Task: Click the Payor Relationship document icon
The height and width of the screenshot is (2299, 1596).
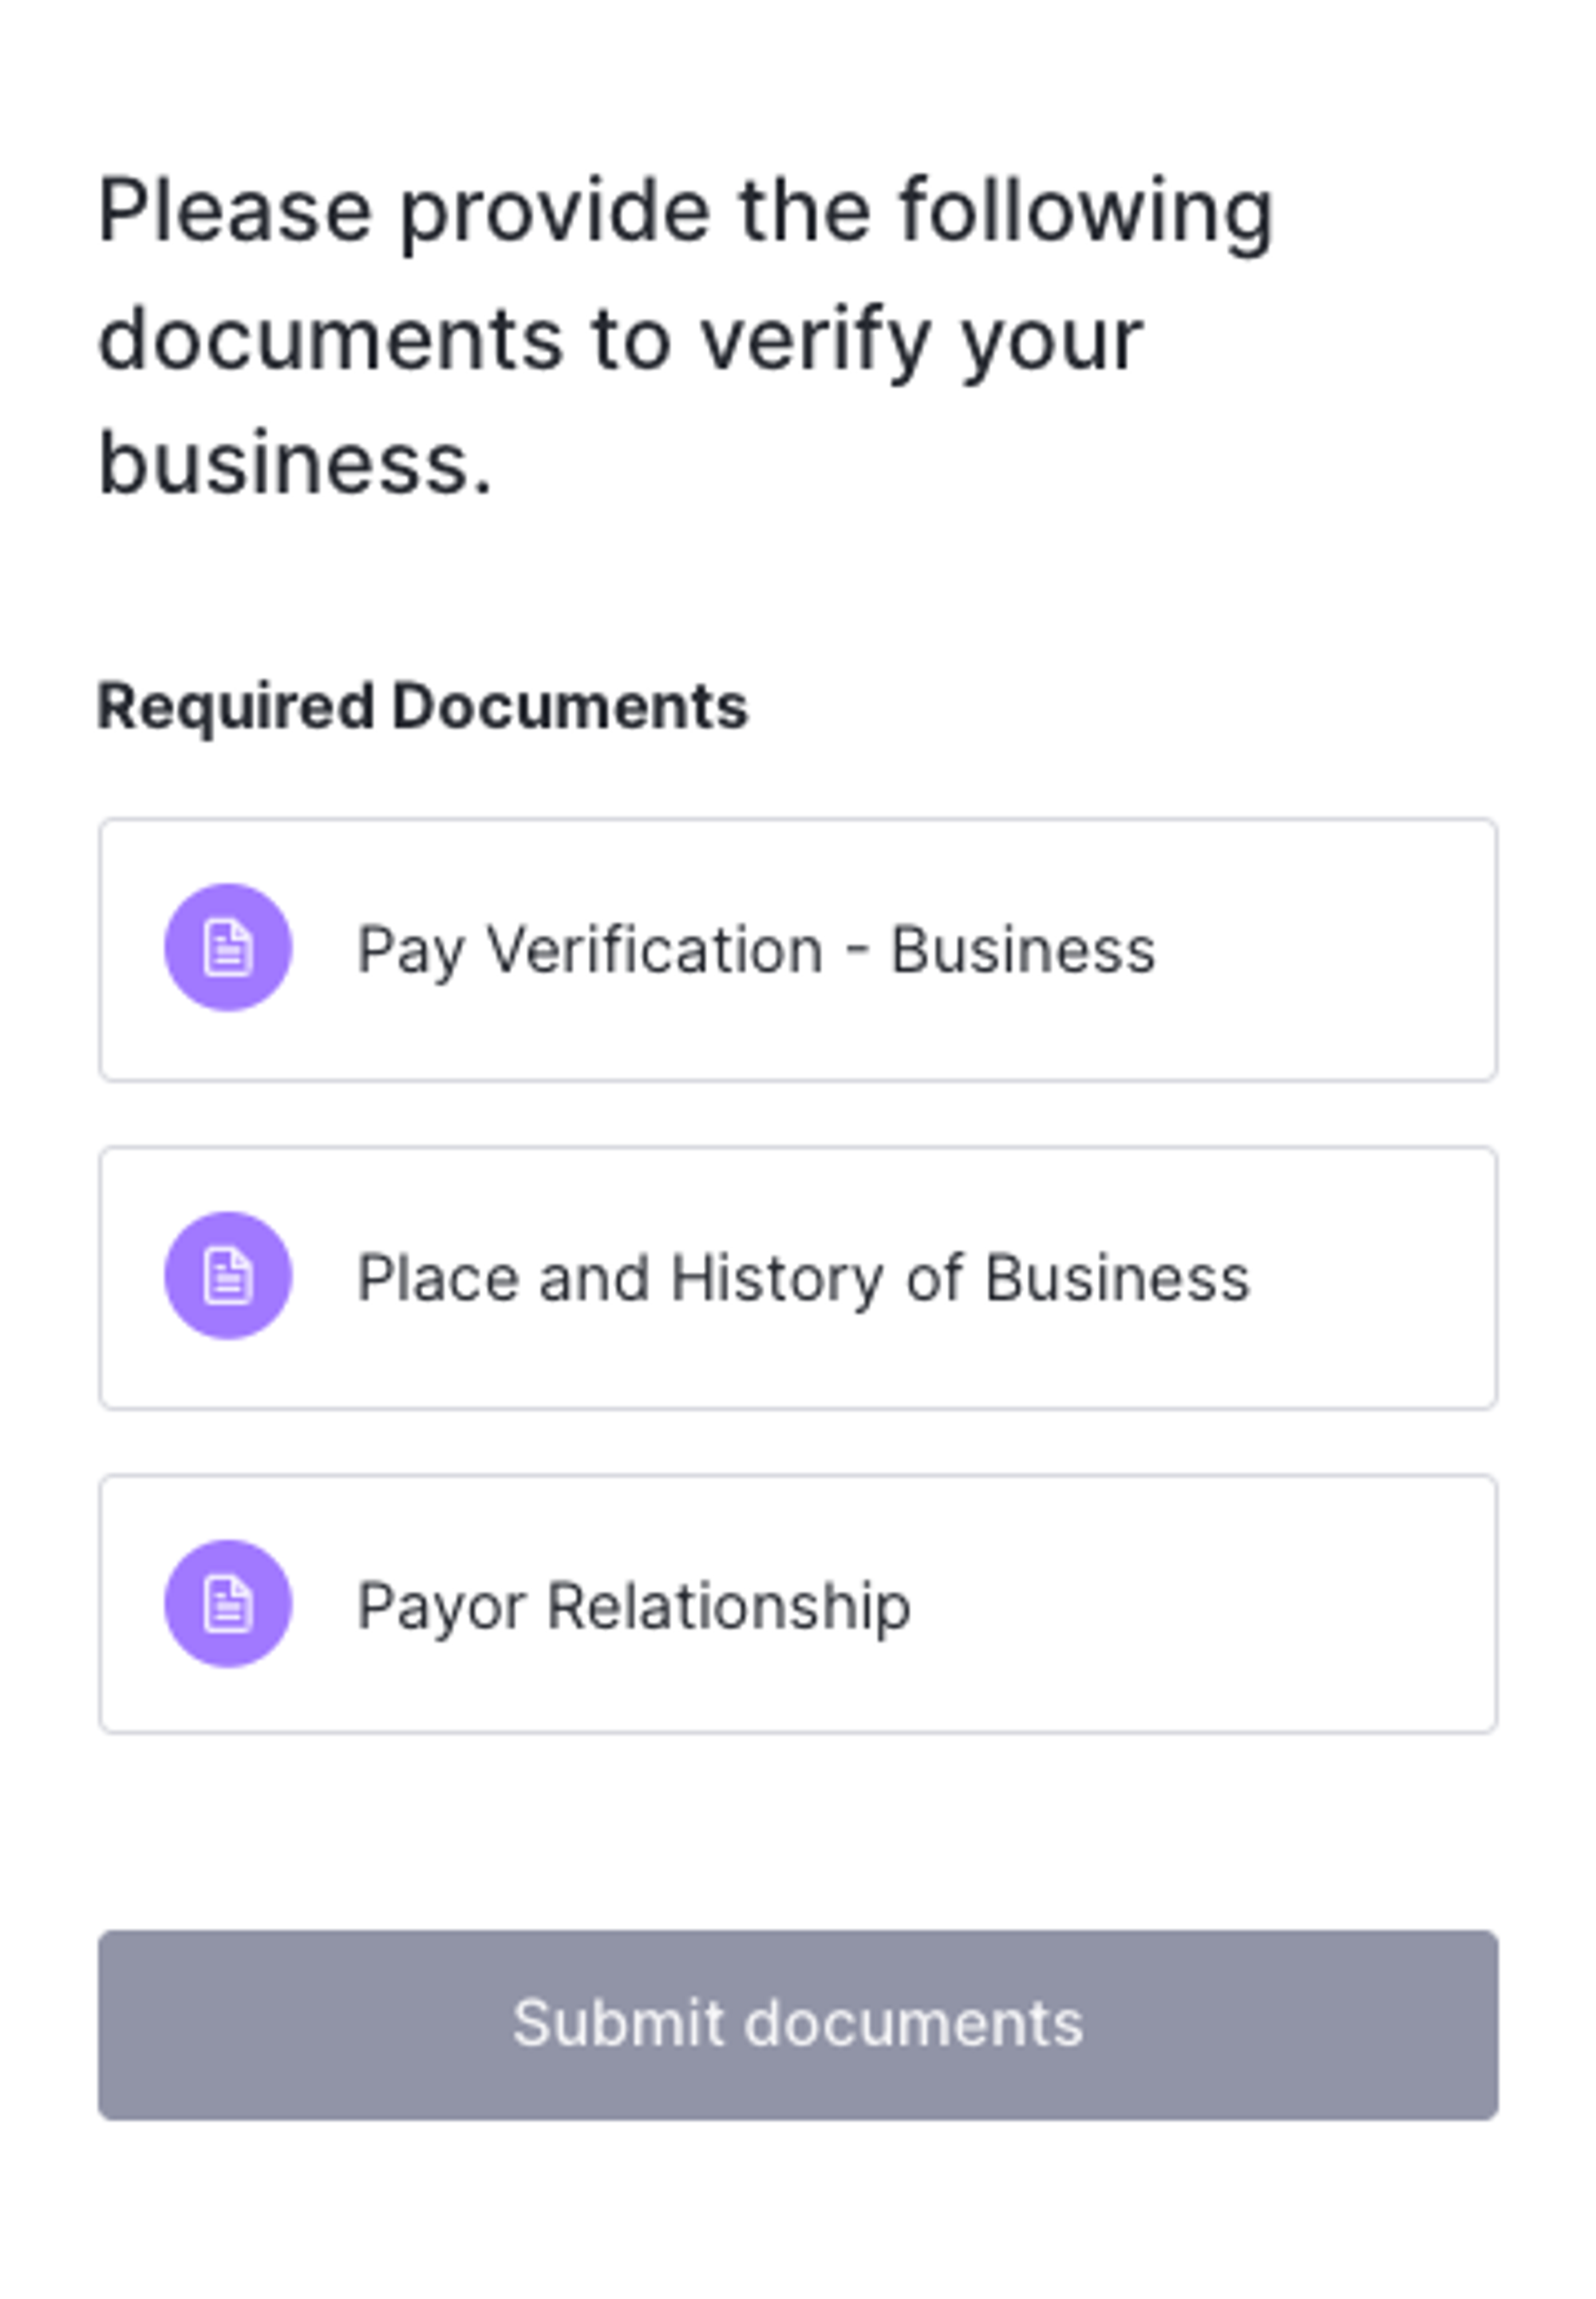Action: (228, 1604)
